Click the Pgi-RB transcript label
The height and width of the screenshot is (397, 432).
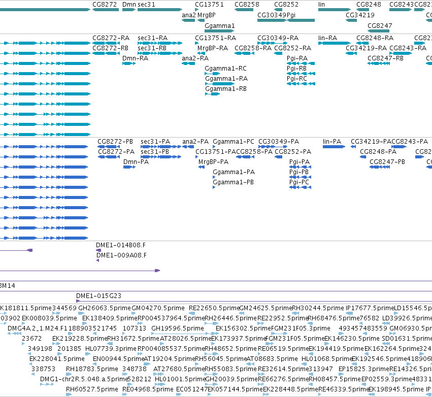297,69
